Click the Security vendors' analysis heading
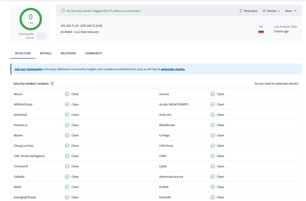306x201 pixels. coord(31,84)
